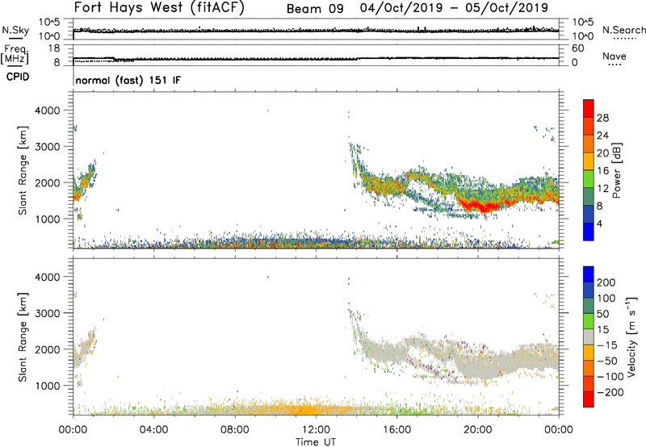Click the 60 tick on Nave axis
The height and width of the screenshot is (447, 646).
(x=577, y=48)
